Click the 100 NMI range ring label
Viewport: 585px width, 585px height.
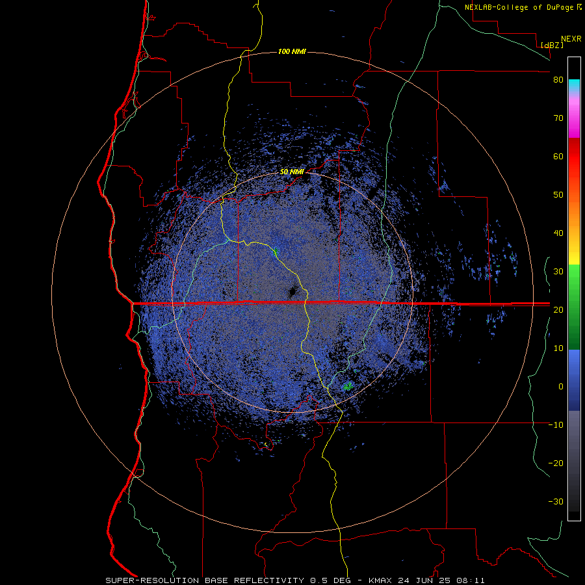pyautogui.click(x=292, y=51)
